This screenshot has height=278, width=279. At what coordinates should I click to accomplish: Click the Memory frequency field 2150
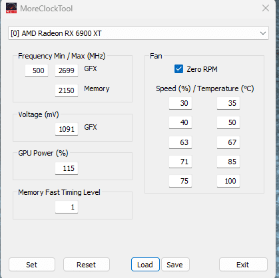pyautogui.click(x=67, y=90)
